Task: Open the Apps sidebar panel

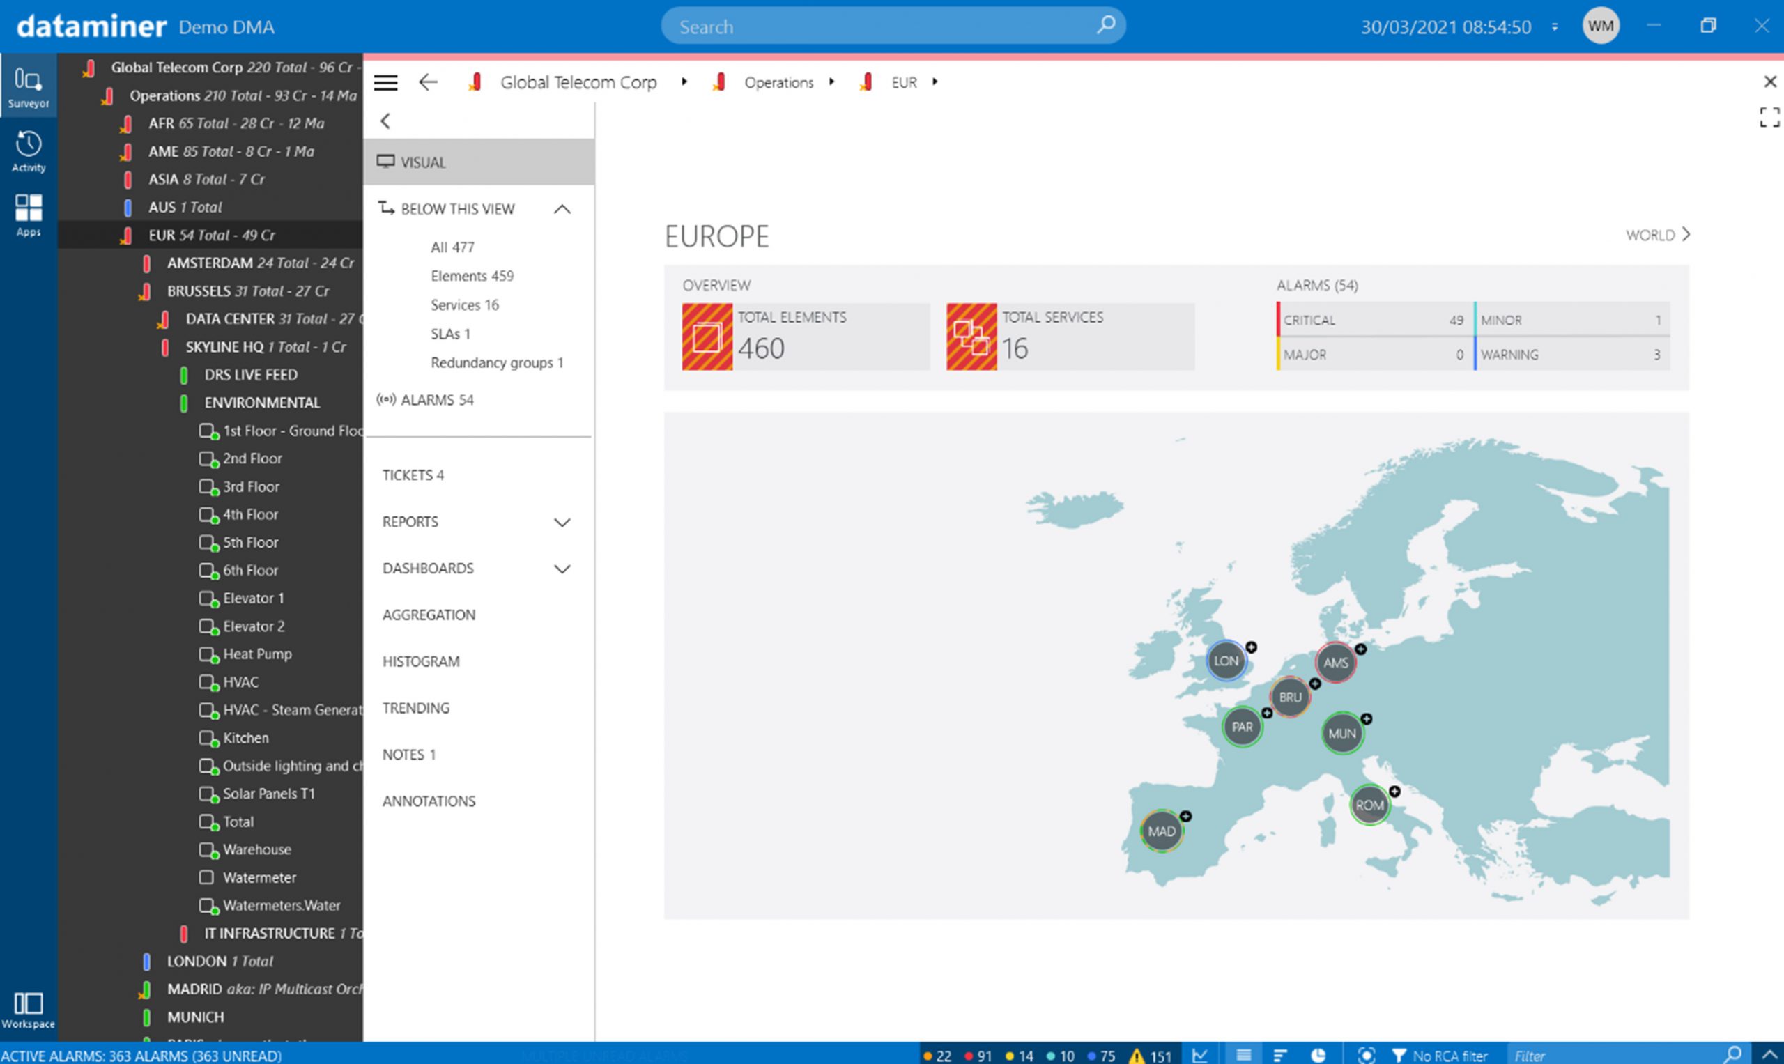Action: [29, 215]
